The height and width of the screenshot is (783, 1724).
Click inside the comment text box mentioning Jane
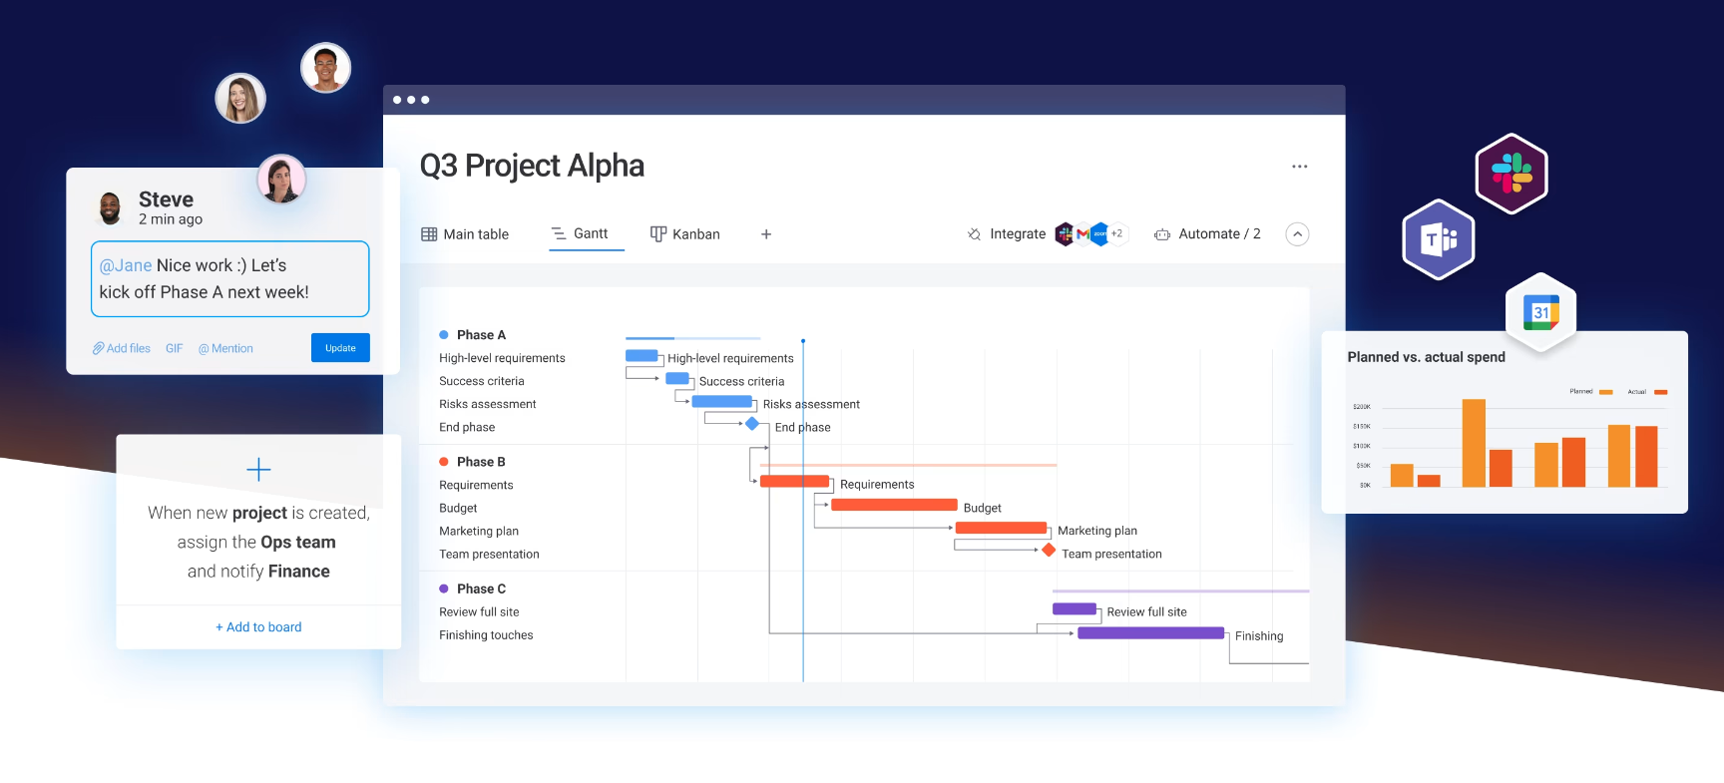(229, 279)
